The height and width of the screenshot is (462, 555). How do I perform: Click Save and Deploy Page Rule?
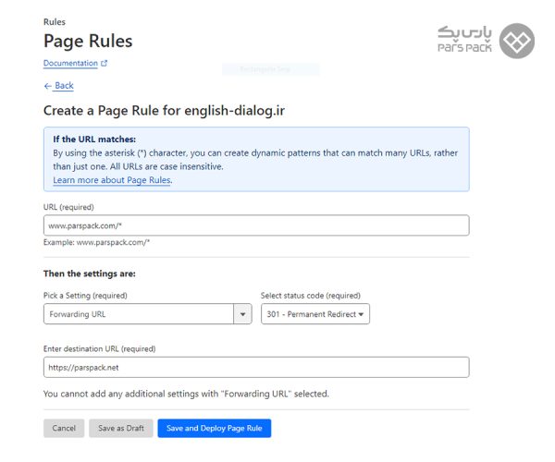click(214, 429)
